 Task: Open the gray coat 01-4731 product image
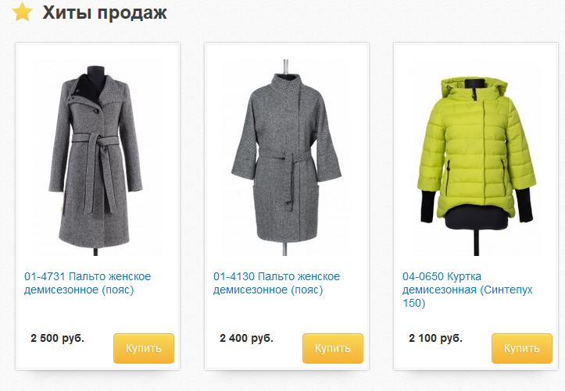pos(96,158)
